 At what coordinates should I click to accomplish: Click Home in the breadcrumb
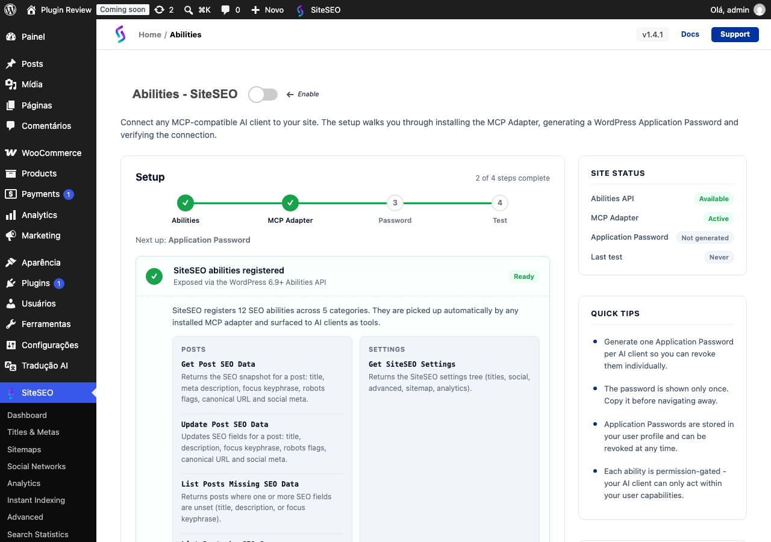(x=150, y=34)
